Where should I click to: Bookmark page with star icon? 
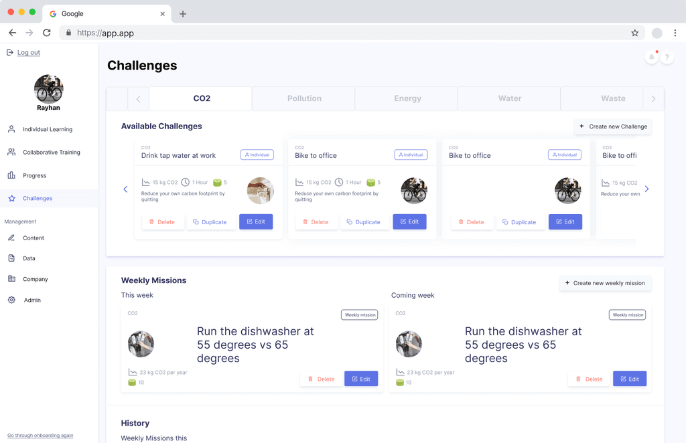635,33
